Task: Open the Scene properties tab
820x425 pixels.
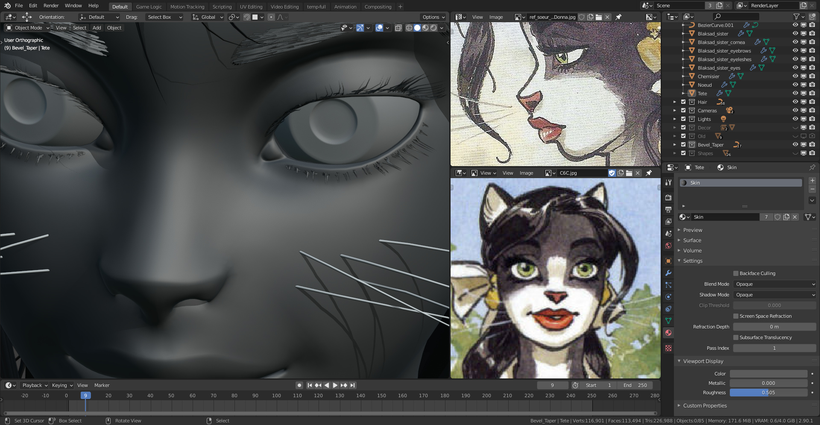Action: tap(668, 234)
